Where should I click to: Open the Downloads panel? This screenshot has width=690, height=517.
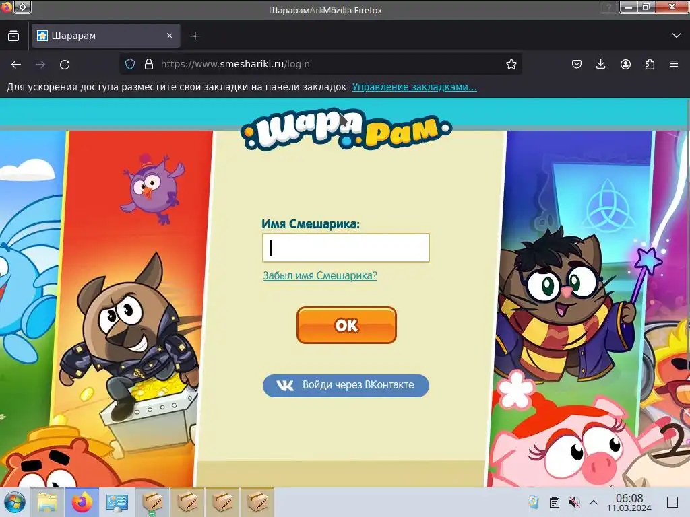tap(600, 64)
